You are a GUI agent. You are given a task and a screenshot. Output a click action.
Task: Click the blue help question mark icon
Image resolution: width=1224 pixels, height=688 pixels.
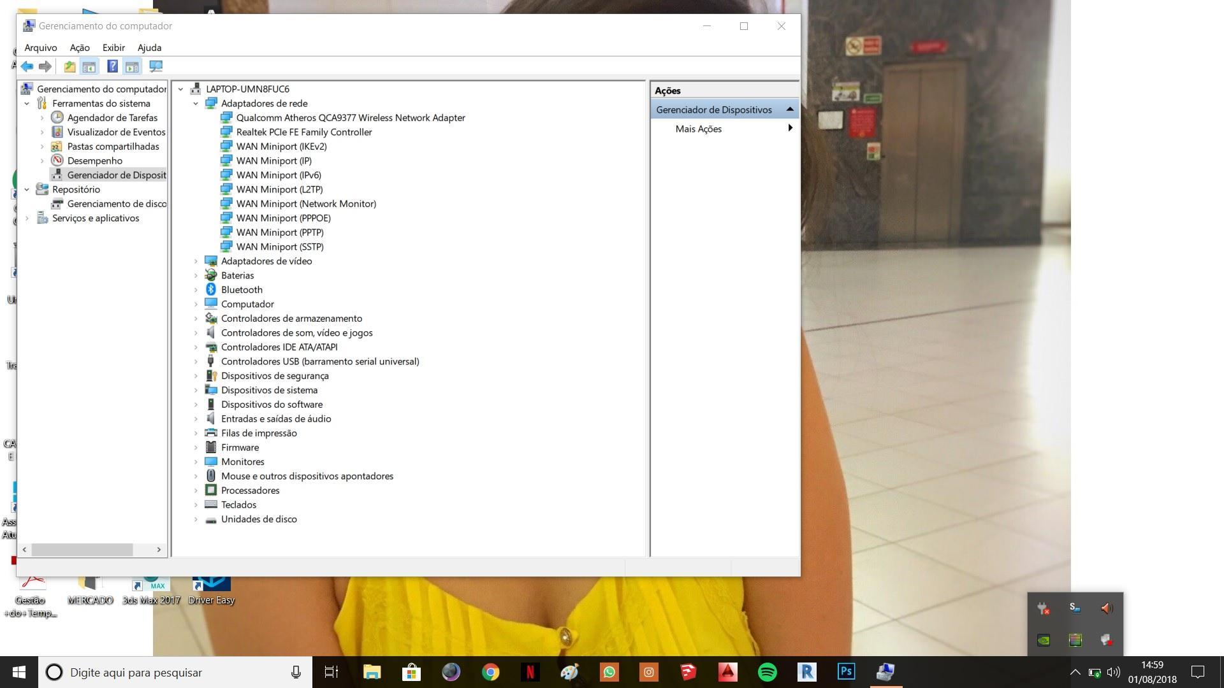112,66
